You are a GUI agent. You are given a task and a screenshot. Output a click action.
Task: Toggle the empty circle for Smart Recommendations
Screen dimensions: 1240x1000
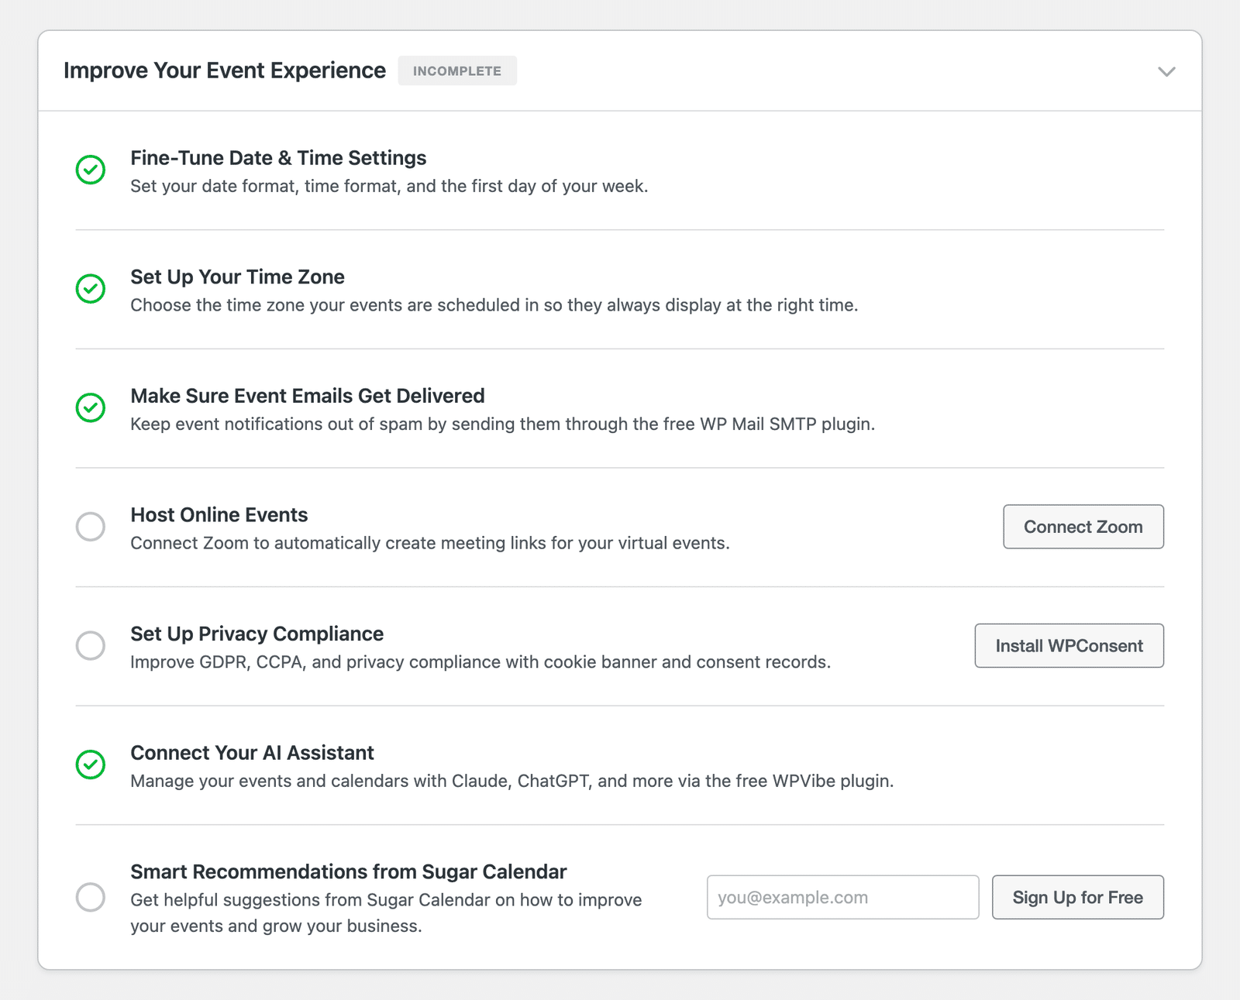click(x=91, y=897)
